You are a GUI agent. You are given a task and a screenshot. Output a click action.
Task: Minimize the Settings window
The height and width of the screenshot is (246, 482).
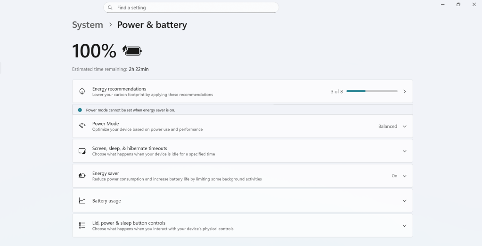point(442,5)
